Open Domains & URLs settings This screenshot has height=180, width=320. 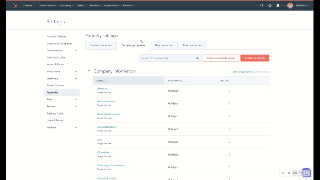56,57
